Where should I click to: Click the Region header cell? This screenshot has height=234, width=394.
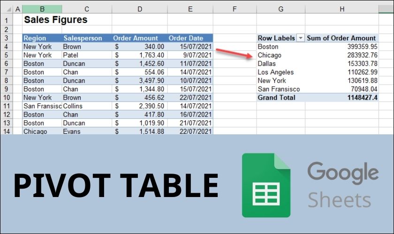pos(42,38)
